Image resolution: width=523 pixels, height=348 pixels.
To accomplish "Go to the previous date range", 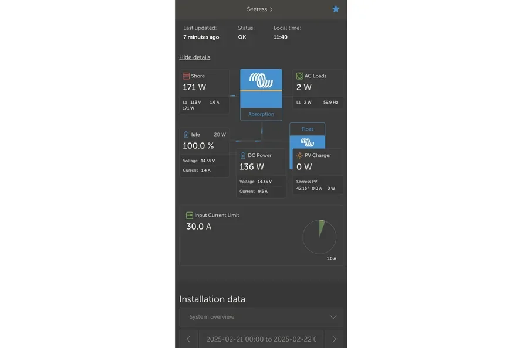I will [188, 339].
